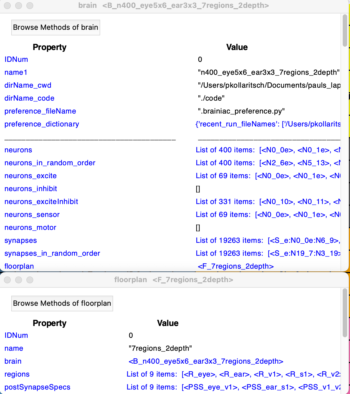Click the ".brainiac_preference.py" value
Screen dimensions: 350x394
241,111
